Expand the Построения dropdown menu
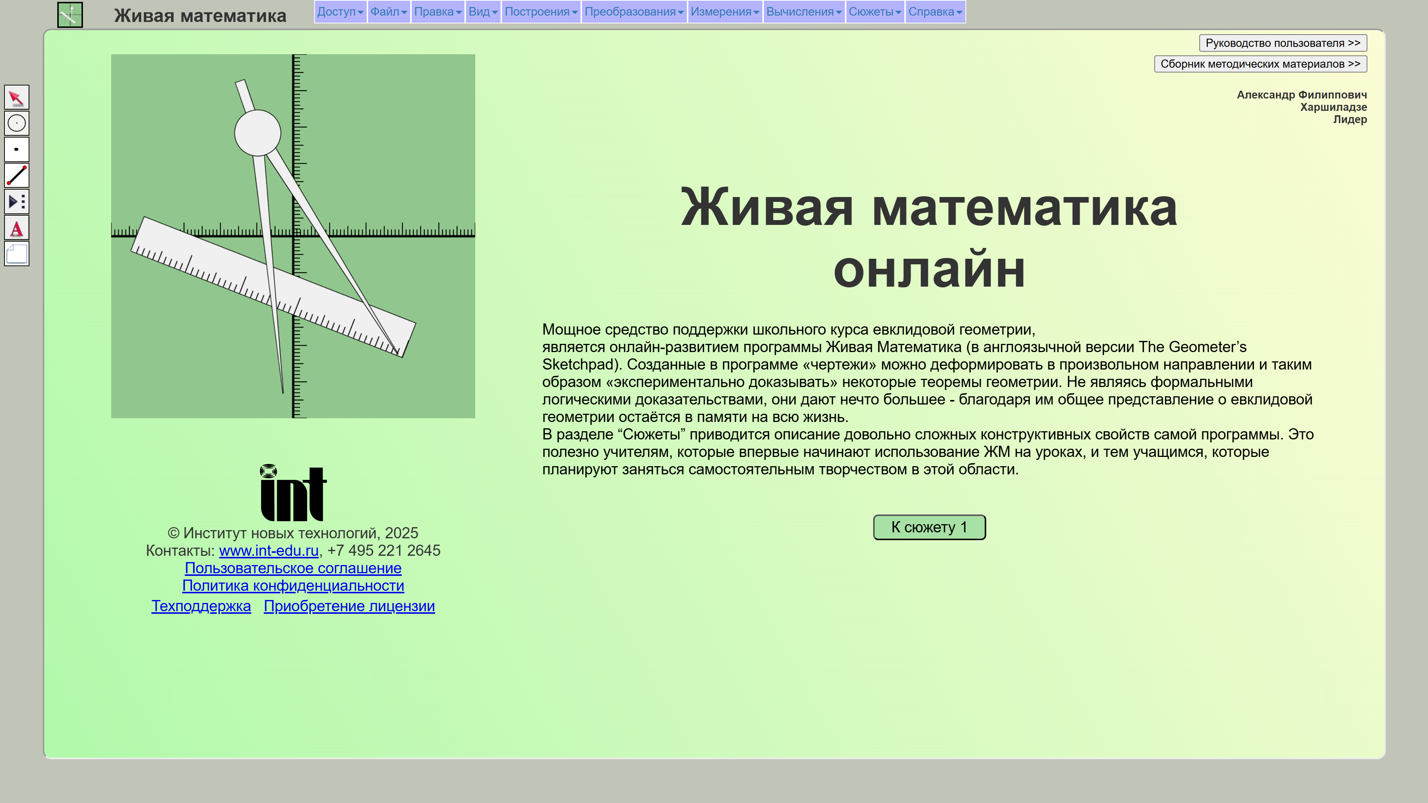This screenshot has width=1428, height=803. point(540,12)
